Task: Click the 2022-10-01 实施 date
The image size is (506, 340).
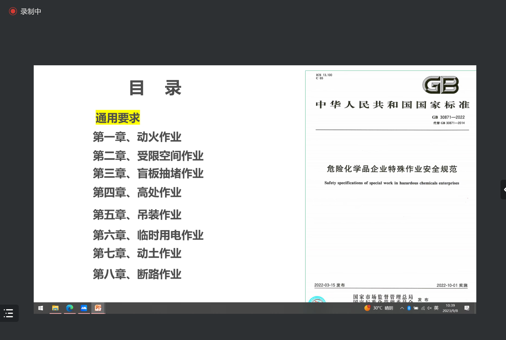Action: [452, 285]
